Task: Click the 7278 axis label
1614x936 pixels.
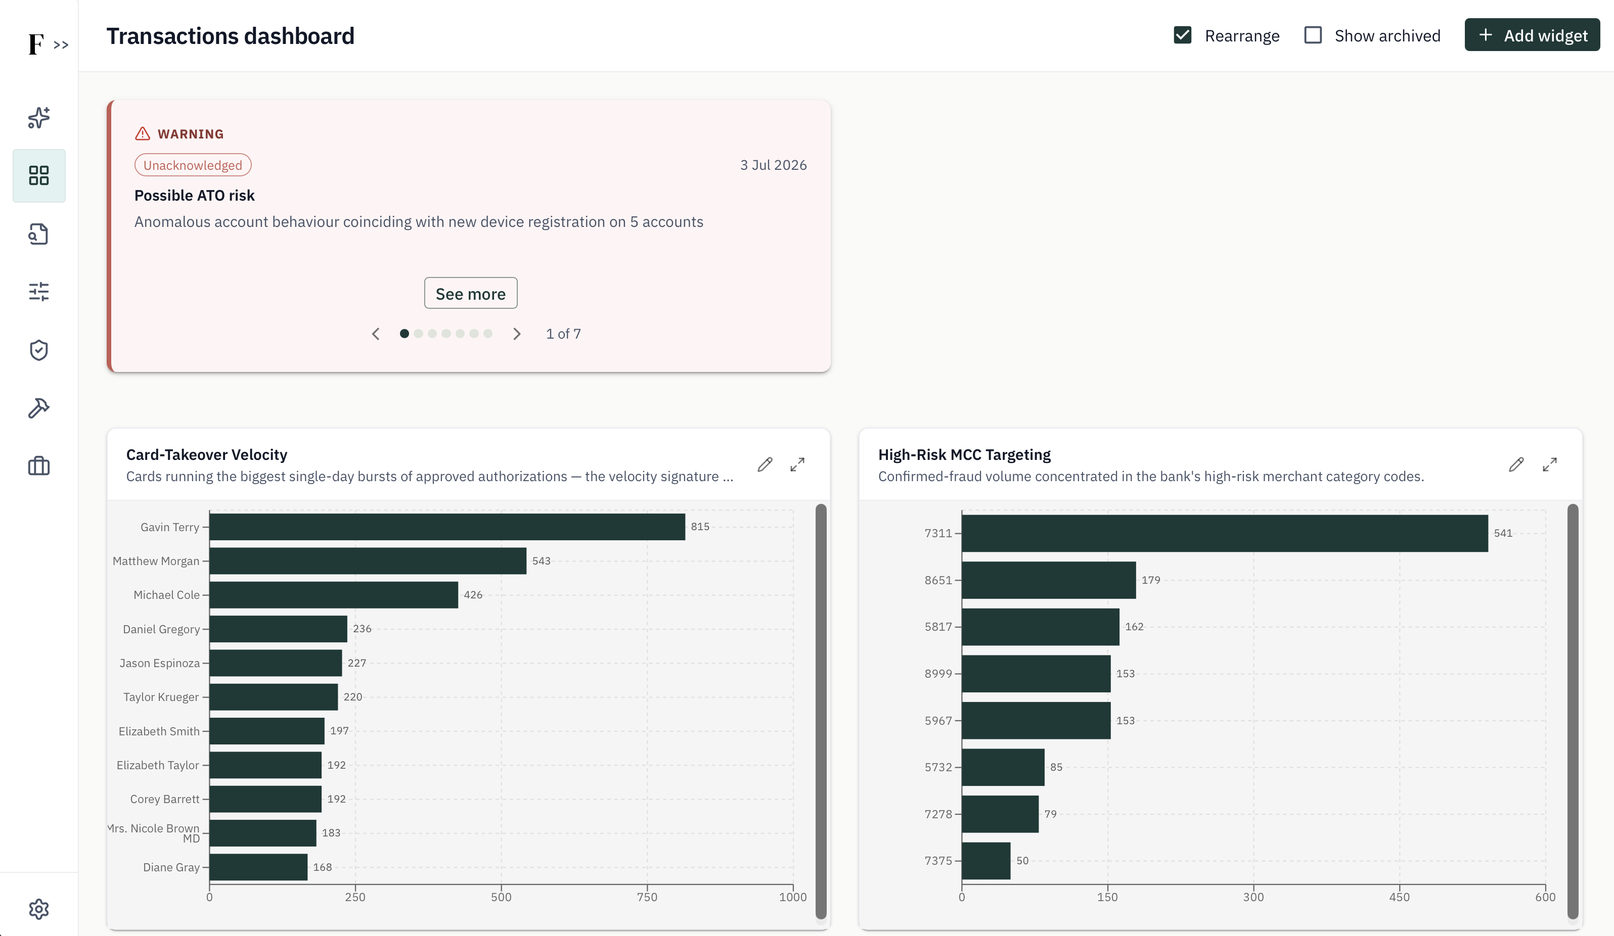Action: click(938, 814)
